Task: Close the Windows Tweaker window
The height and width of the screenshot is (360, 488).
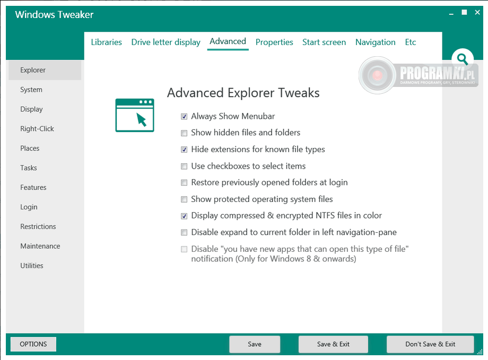Action: [477, 12]
